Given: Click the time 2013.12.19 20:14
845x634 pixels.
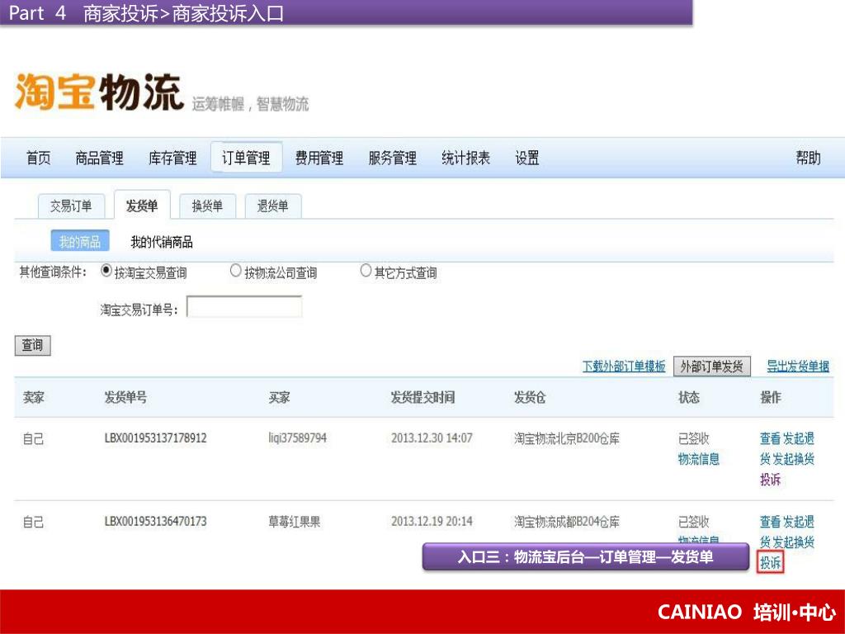Looking at the screenshot, I should (432, 522).
